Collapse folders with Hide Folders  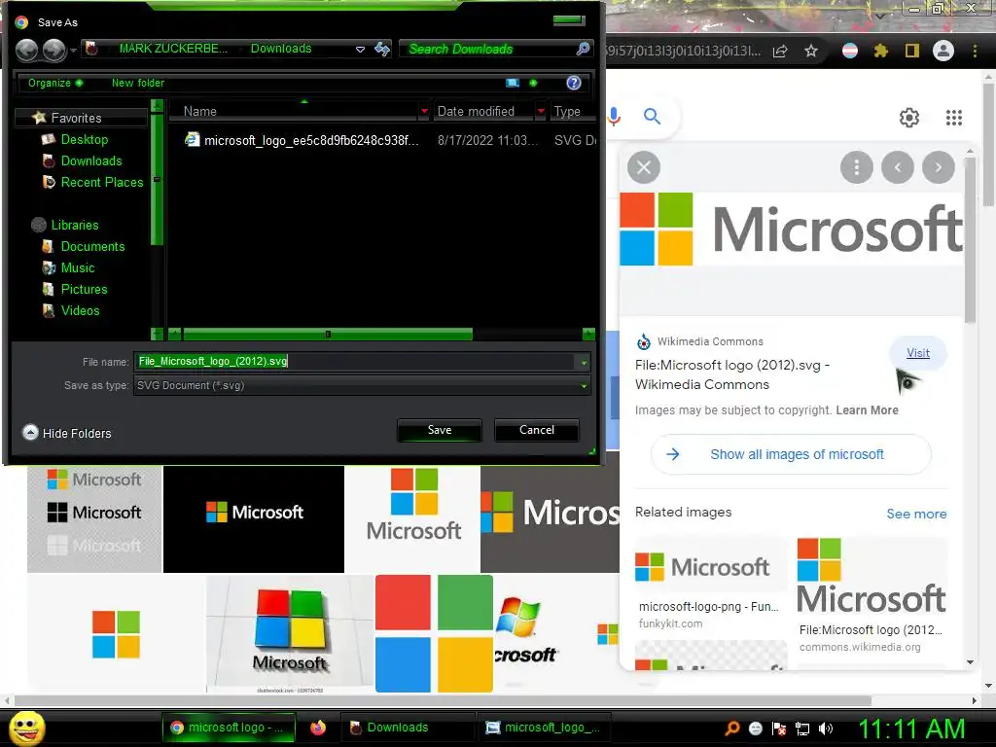click(67, 433)
